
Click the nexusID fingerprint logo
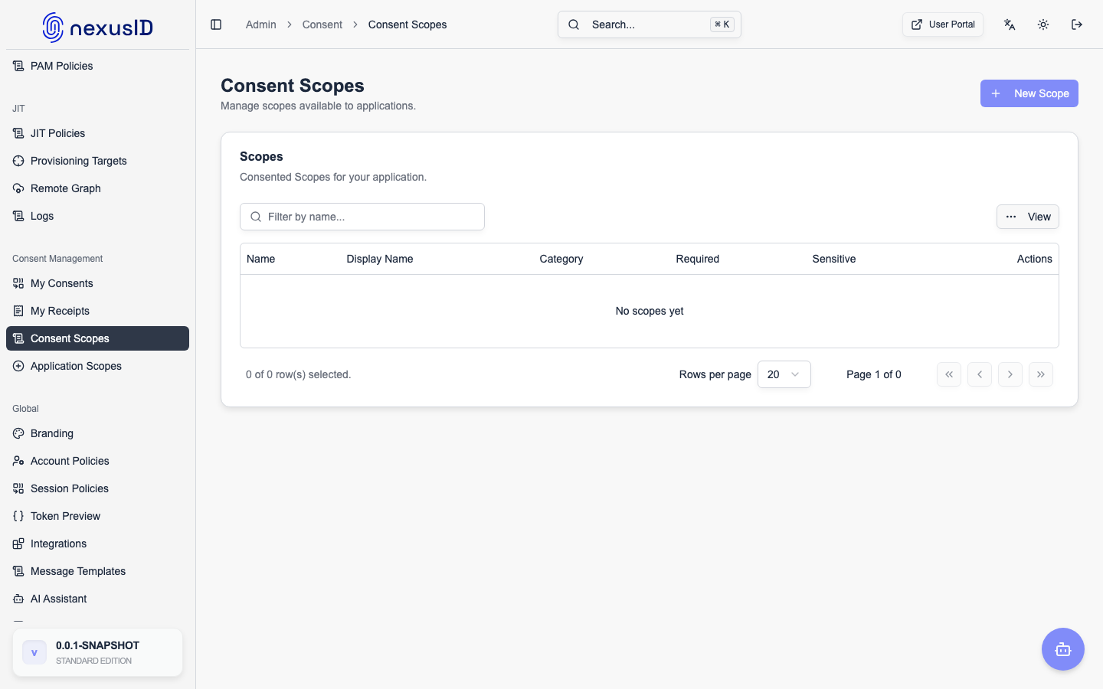point(53,28)
